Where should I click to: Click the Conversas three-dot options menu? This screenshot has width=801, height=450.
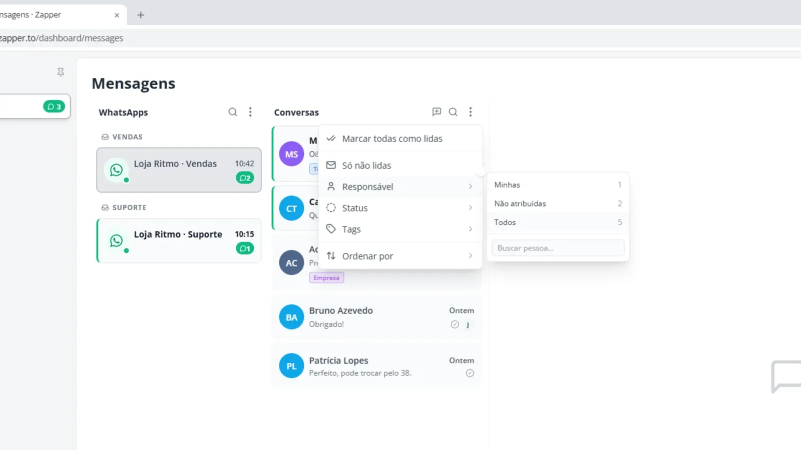(471, 112)
